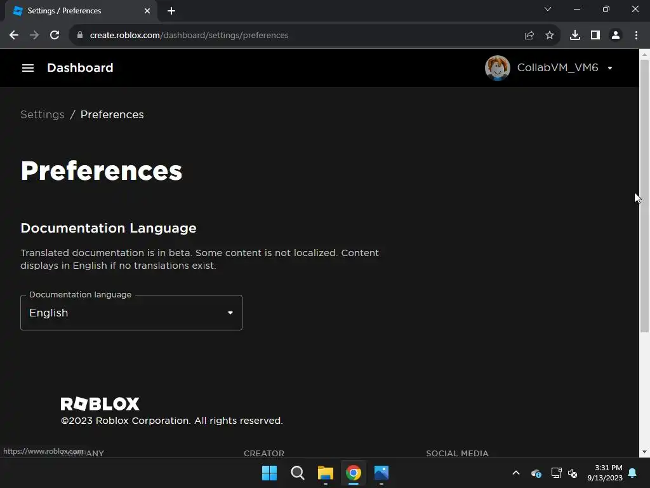The image size is (650, 488).
Task: Go to Settings breadcrumb
Action: [x=43, y=114]
